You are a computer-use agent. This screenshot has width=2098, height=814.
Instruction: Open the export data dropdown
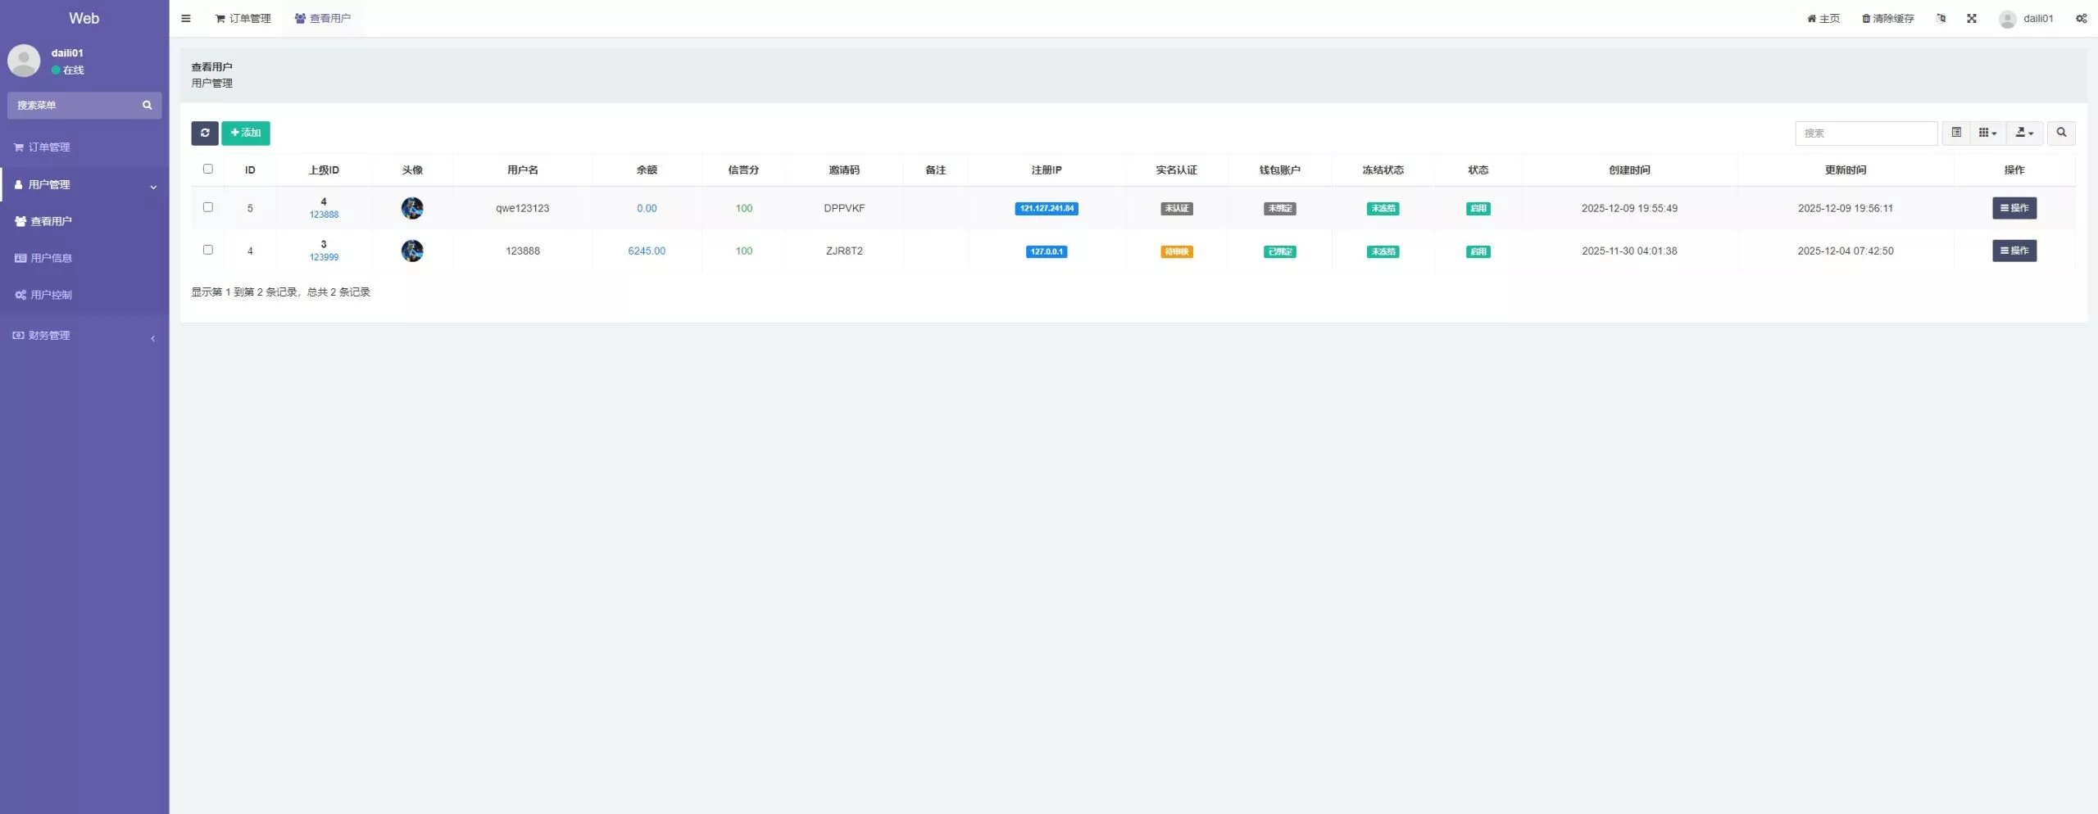point(2024,133)
